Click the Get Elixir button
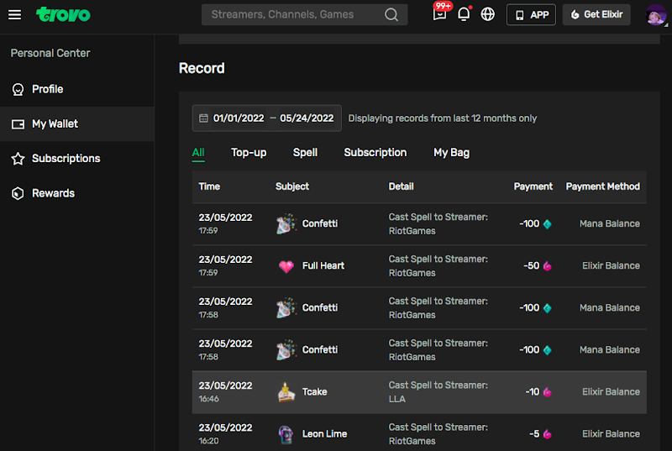The width and height of the screenshot is (672, 451). [x=596, y=14]
